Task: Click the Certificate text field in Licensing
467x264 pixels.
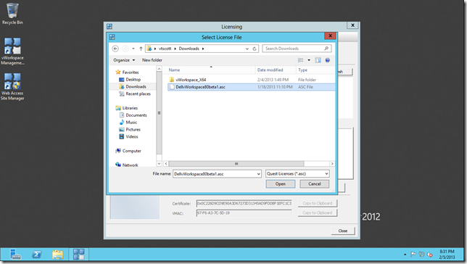Action: [x=244, y=203]
